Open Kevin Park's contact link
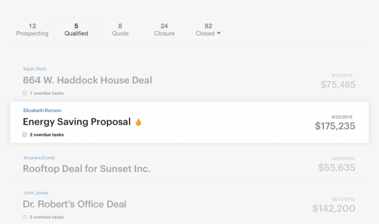Screen dimensions: 379x224 pos(35,69)
